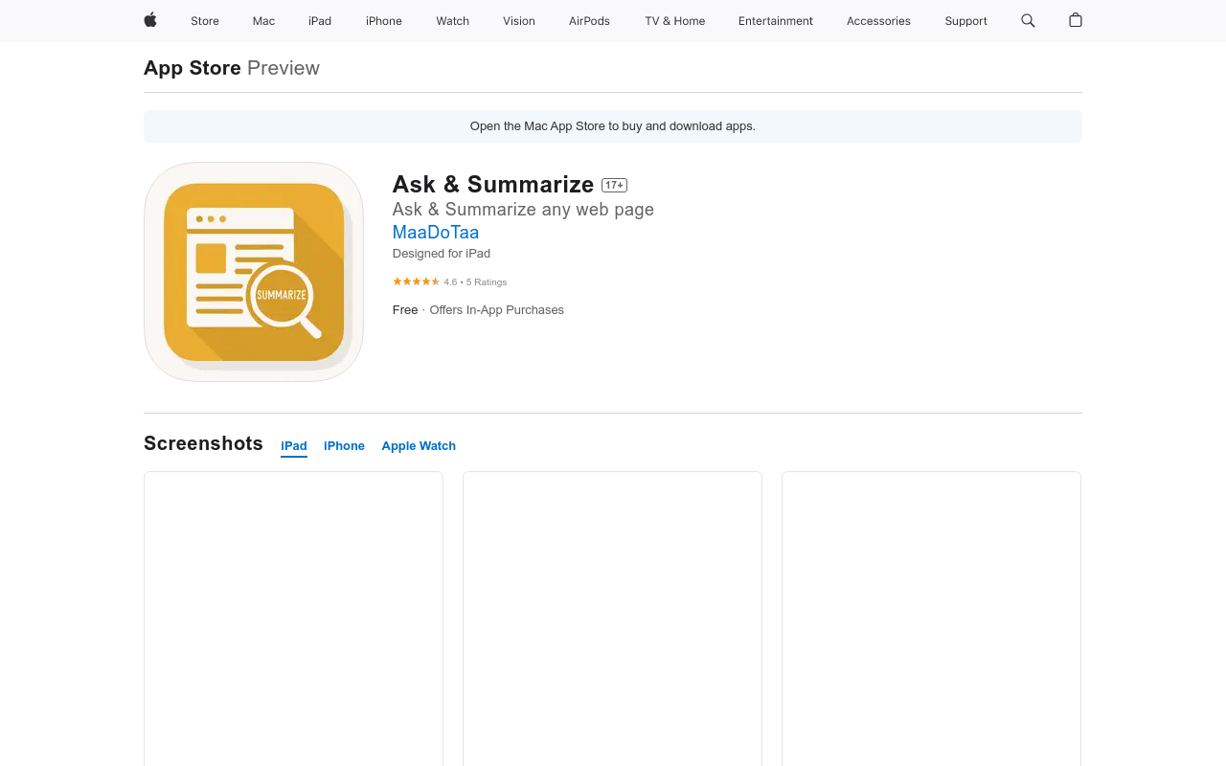
Task: Click the Free price label
Action: click(x=405, y=310)
